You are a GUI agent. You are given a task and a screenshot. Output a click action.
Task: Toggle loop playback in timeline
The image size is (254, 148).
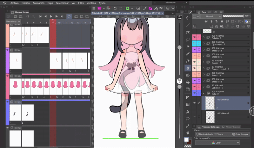pyautogui.click(x=69, y=16)
